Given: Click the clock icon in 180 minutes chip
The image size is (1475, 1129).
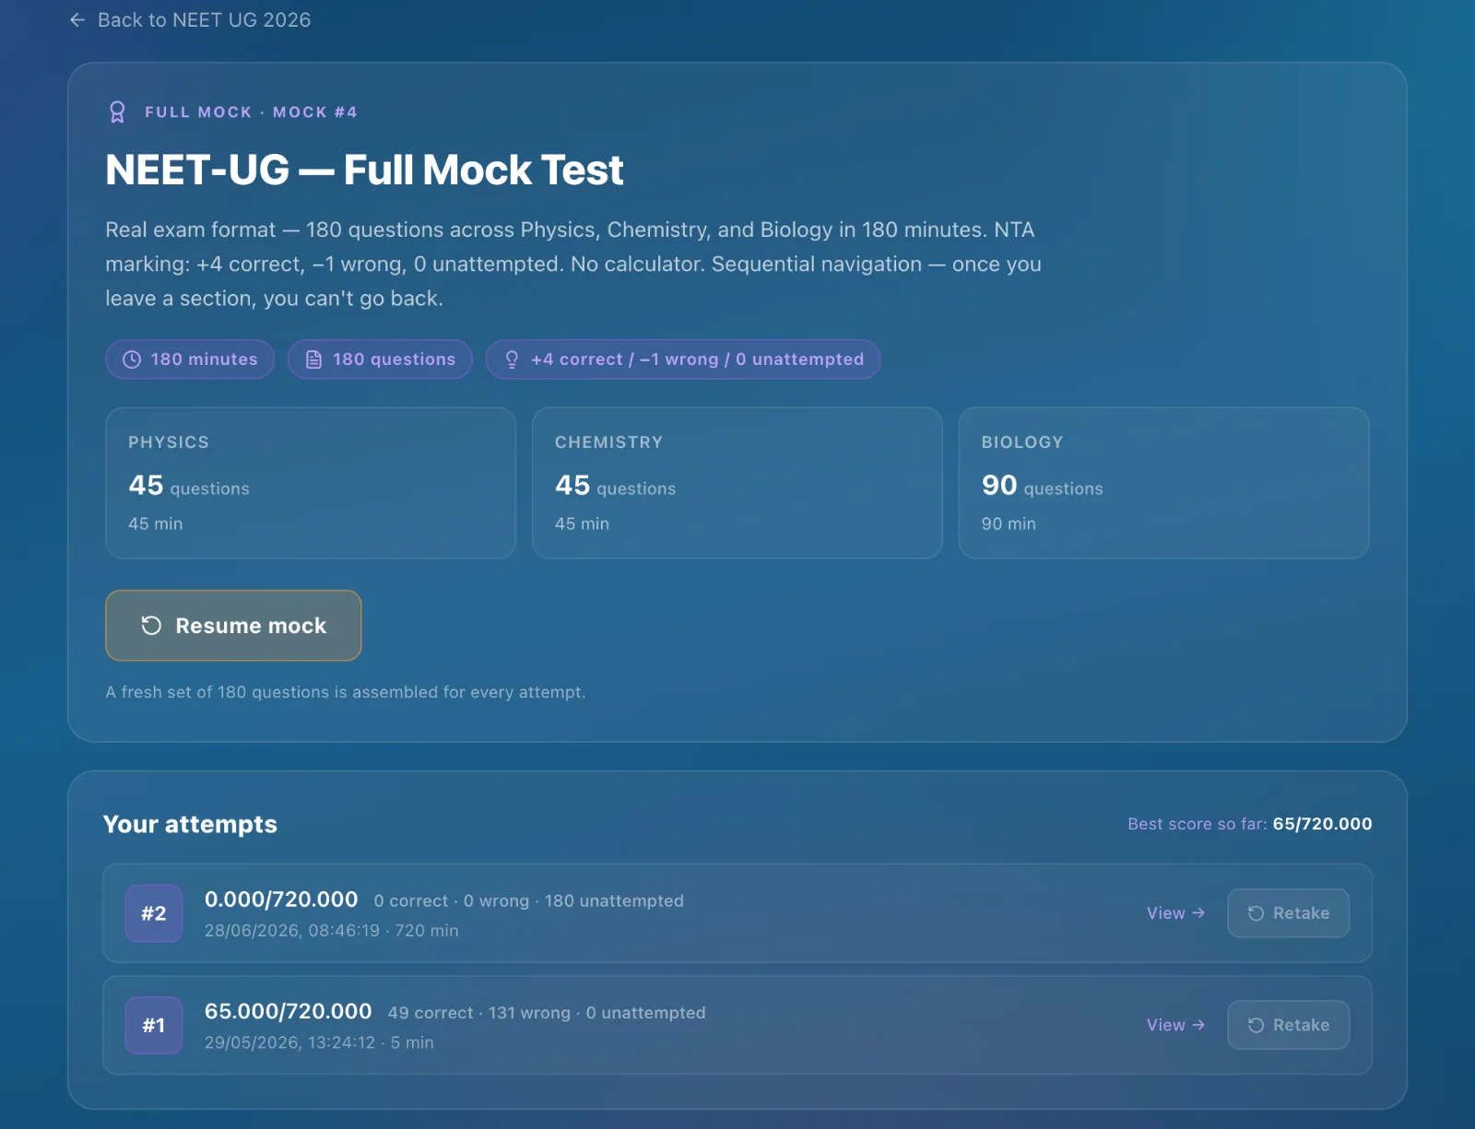Looking at the screenshot, I should (x=132, y=359).
